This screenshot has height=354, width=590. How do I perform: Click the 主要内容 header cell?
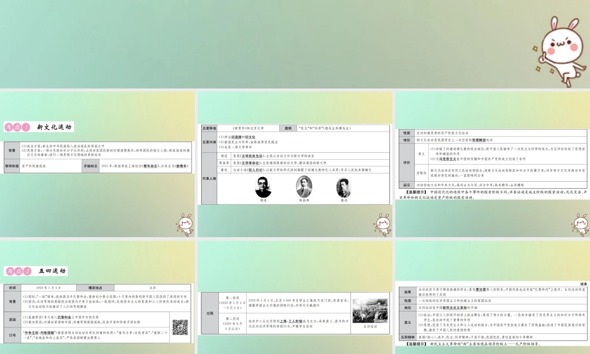(x=209, y=142)
